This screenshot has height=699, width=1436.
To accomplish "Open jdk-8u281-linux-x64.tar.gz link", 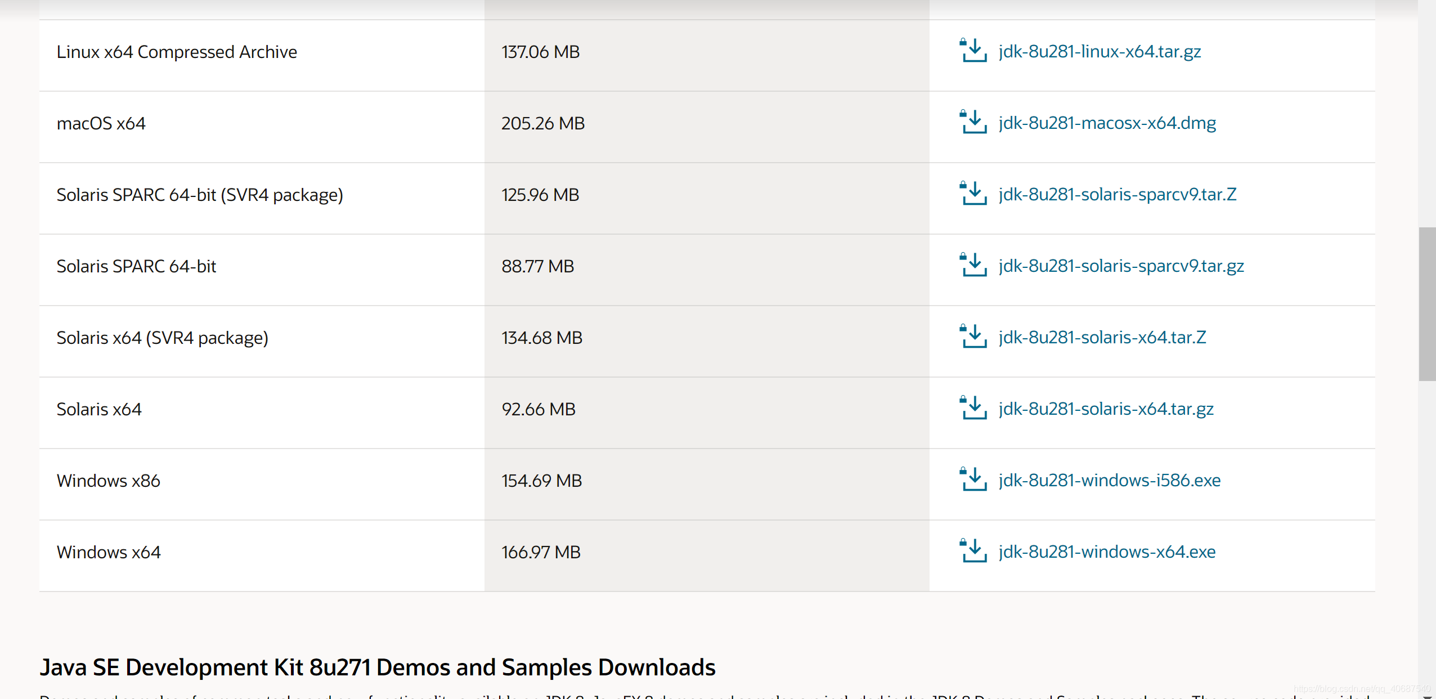I will pyautogui.click(x=1100, y=51).
